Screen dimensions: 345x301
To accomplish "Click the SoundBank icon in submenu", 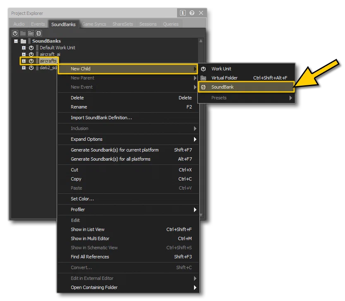I will 203,87.
